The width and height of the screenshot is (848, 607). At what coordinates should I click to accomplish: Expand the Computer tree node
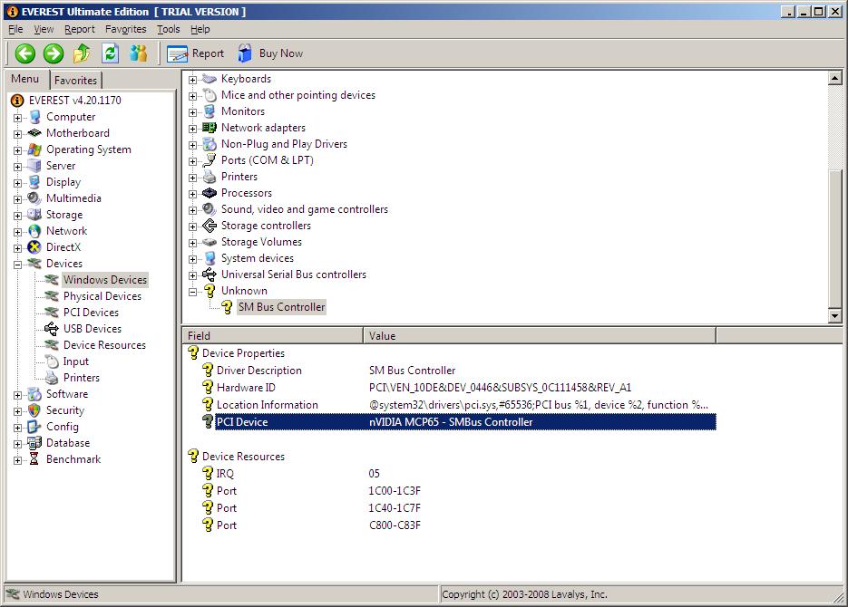[18, 118]
